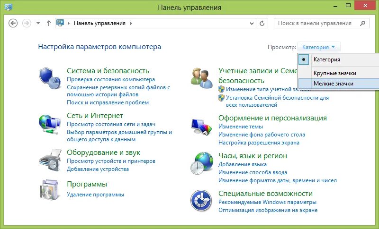Click the search magnifier icon
The image size is (379, 229).
[x=362, y=23]
